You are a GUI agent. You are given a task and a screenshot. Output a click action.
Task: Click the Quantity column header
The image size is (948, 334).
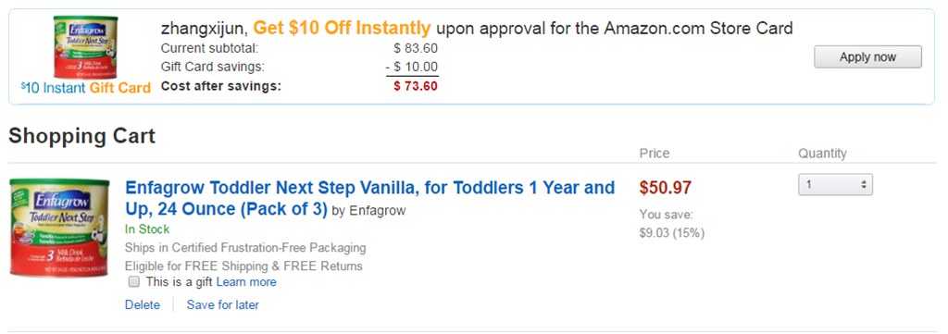point(822,154)
